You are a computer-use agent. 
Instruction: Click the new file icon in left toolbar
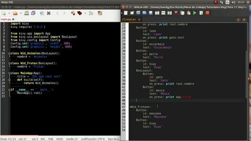point(4,13)
